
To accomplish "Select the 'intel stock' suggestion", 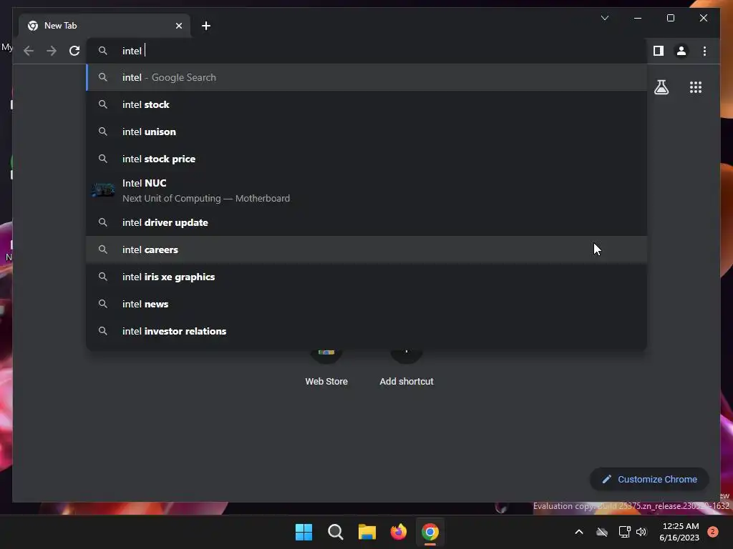I will point(366,104).
